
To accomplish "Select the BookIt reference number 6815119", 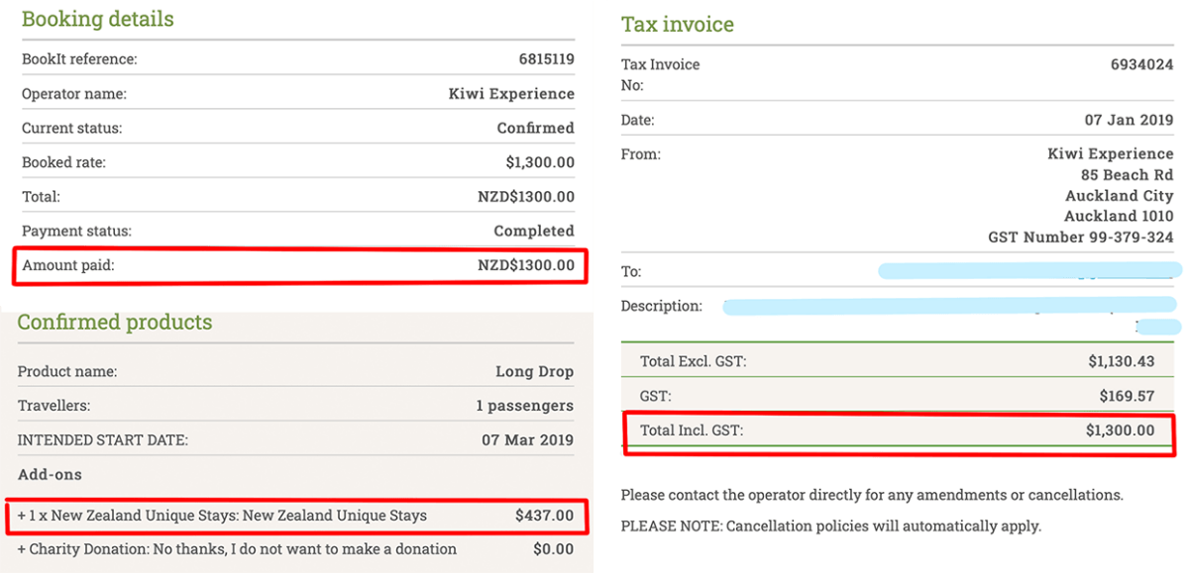I will [x=544, y=59].
